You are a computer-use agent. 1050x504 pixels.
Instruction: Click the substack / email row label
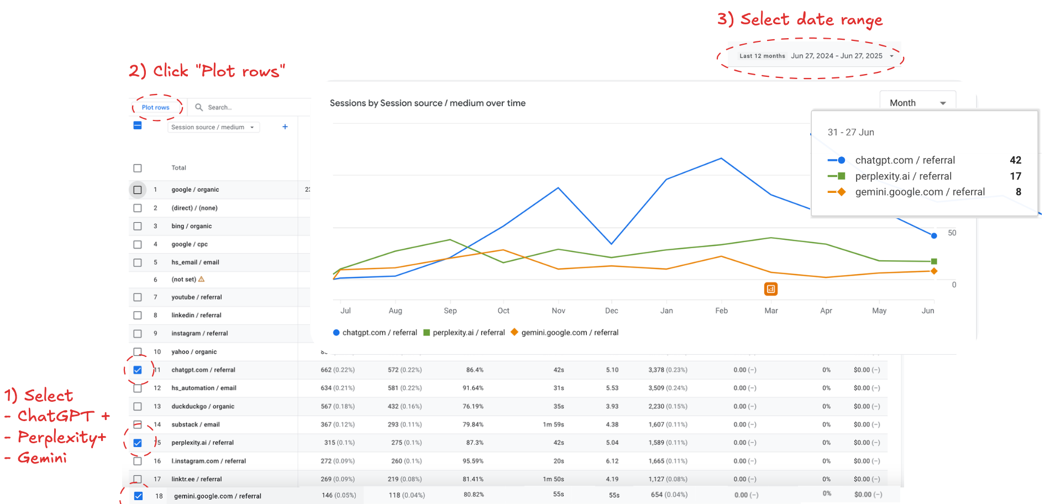pos(196,424)
